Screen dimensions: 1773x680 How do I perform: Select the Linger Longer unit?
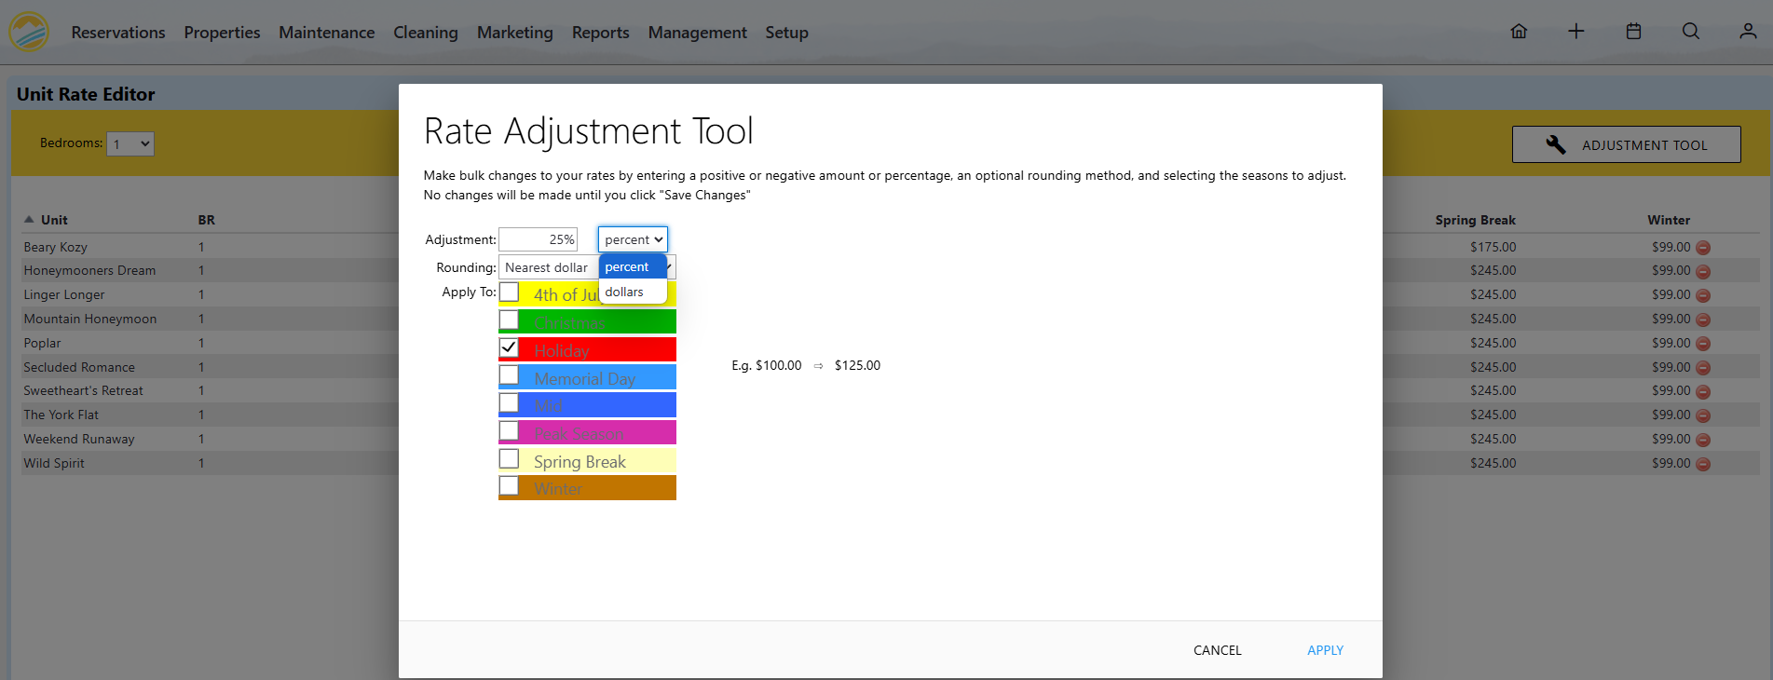(64, 294)
